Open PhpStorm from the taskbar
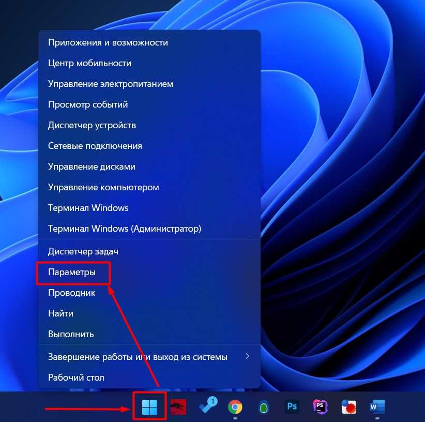 [321, 407]
